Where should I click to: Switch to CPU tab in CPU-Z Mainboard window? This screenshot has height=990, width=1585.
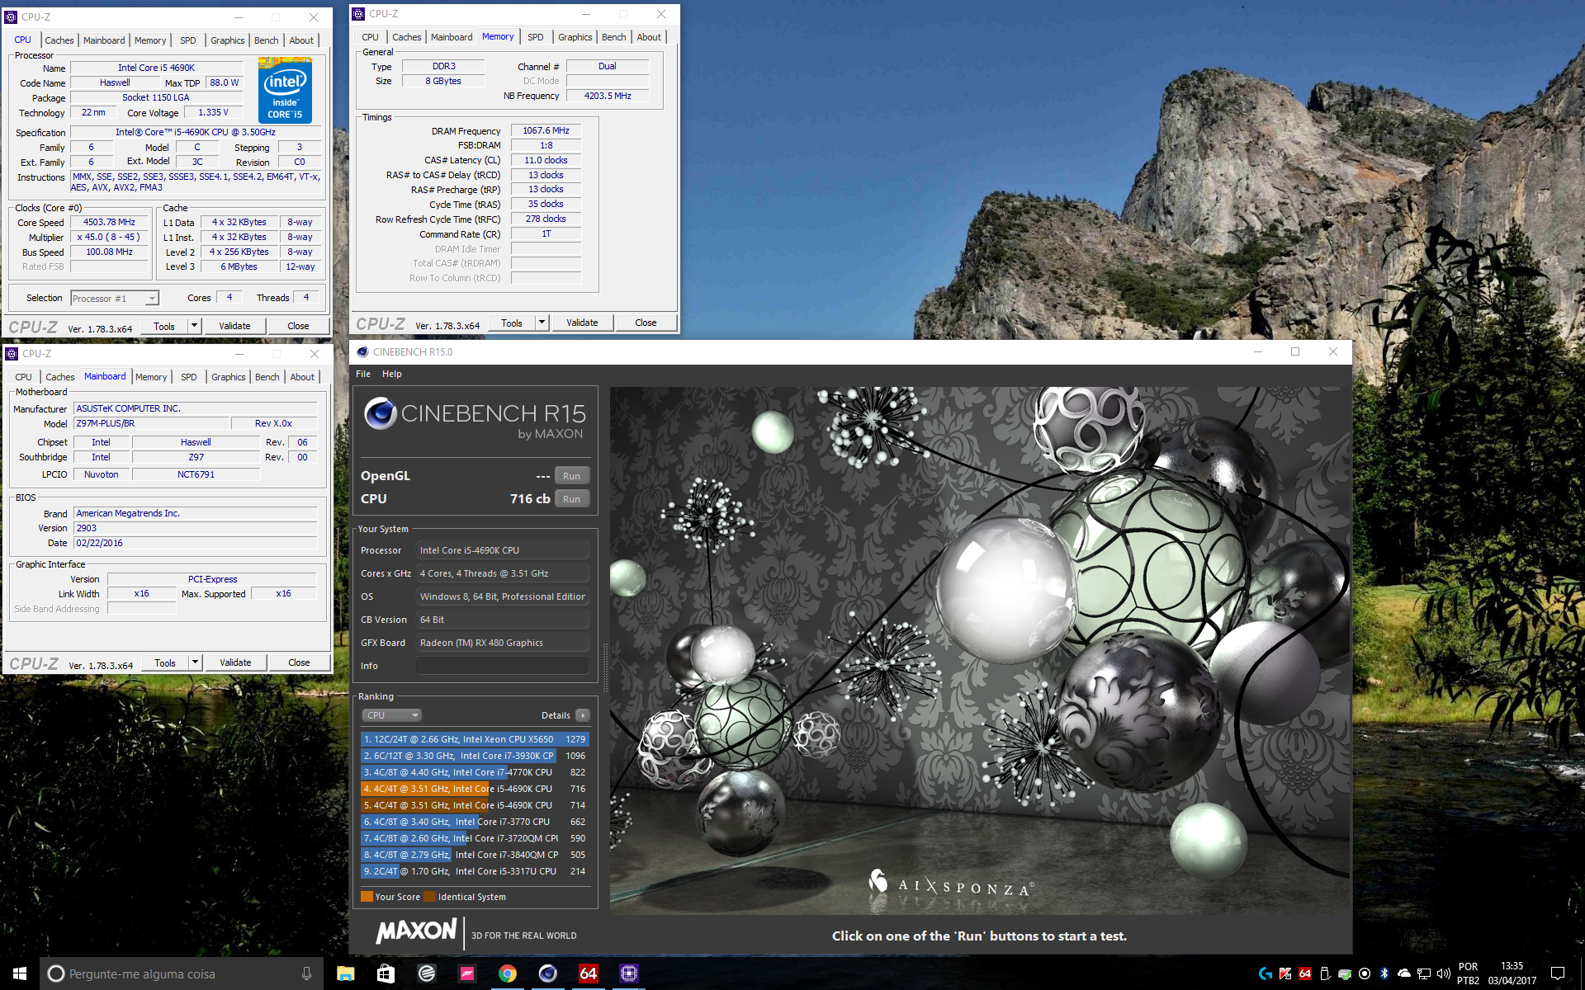(x=23, y=377)
